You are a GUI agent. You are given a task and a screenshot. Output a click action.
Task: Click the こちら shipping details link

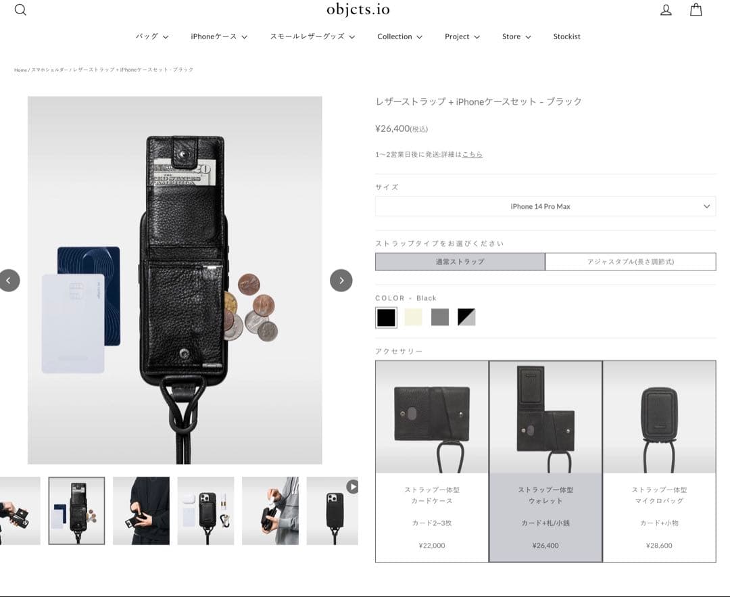pyautogui.click(x=472, y=154)
